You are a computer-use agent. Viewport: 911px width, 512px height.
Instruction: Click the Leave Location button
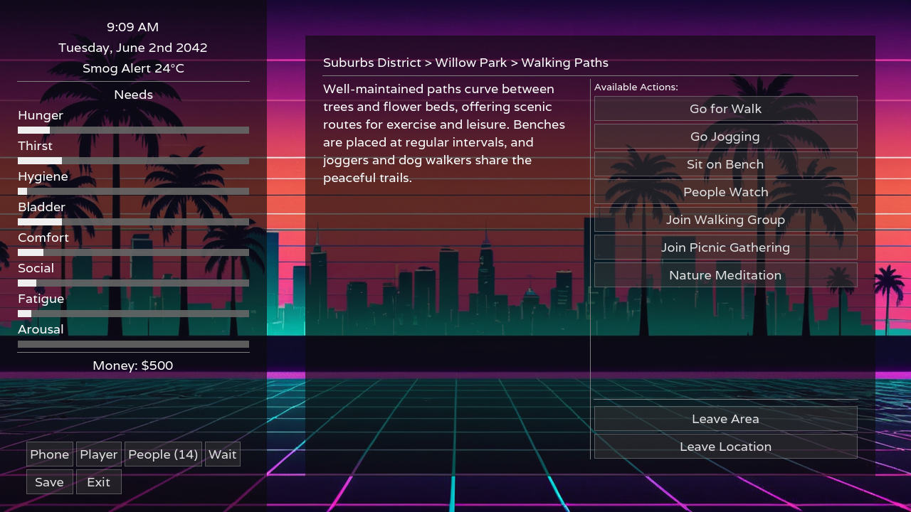[x=725, y=447]
